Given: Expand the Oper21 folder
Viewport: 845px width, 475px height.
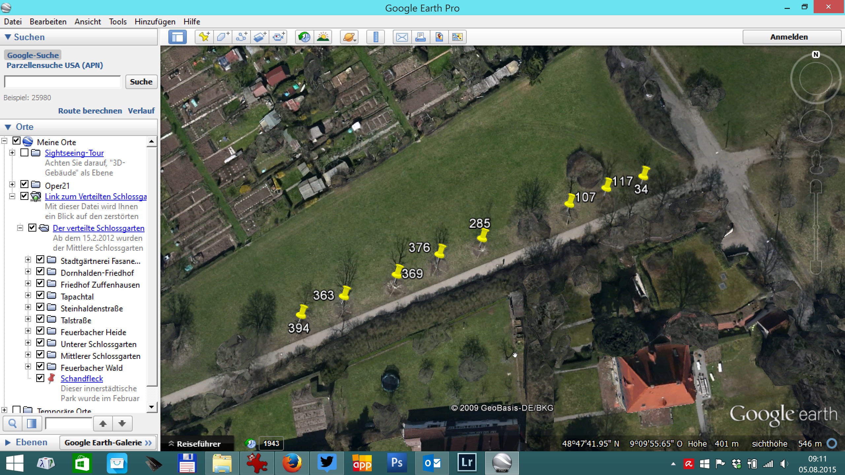Looking at the screenshot, I should coord(12,184).
